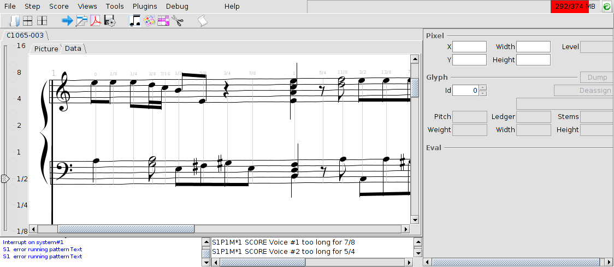The width and height of the screenshot is (614, 267).
Task: Open the Step menu
Action: [32, 6]
